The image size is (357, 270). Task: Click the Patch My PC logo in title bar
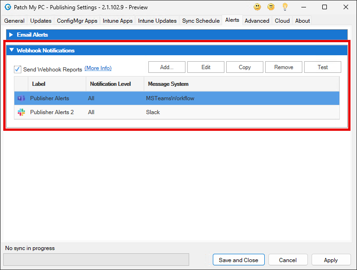click(7, 7)
